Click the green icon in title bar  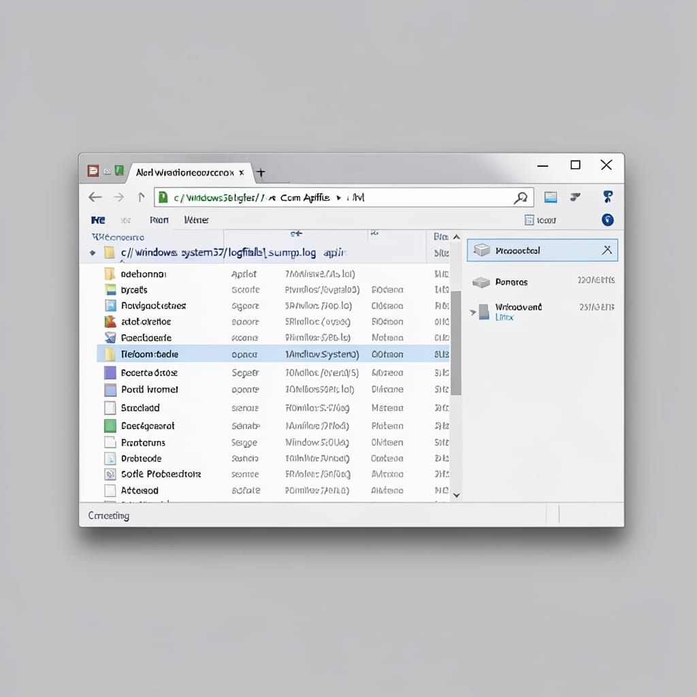(x=119, y=170)
